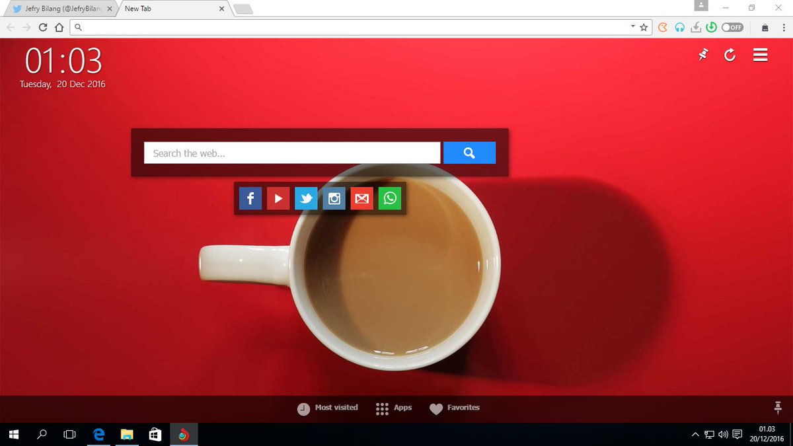The image size is (793, 446).
Task: Show the Most visited sites
Action: 328,408
